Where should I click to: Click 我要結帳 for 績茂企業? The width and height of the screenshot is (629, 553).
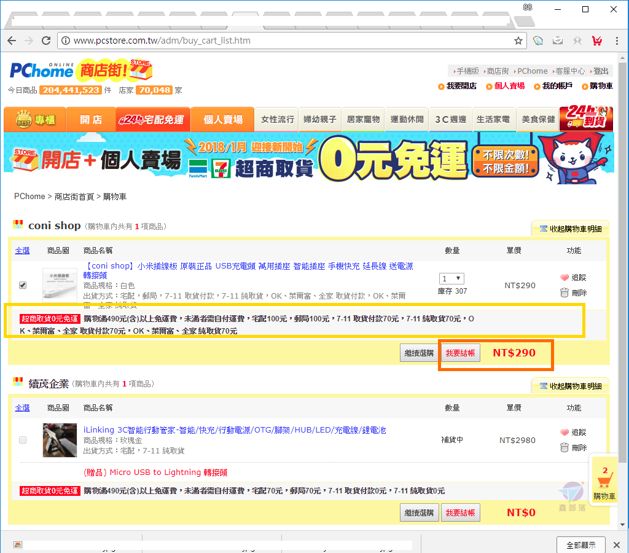click(460, 513)
